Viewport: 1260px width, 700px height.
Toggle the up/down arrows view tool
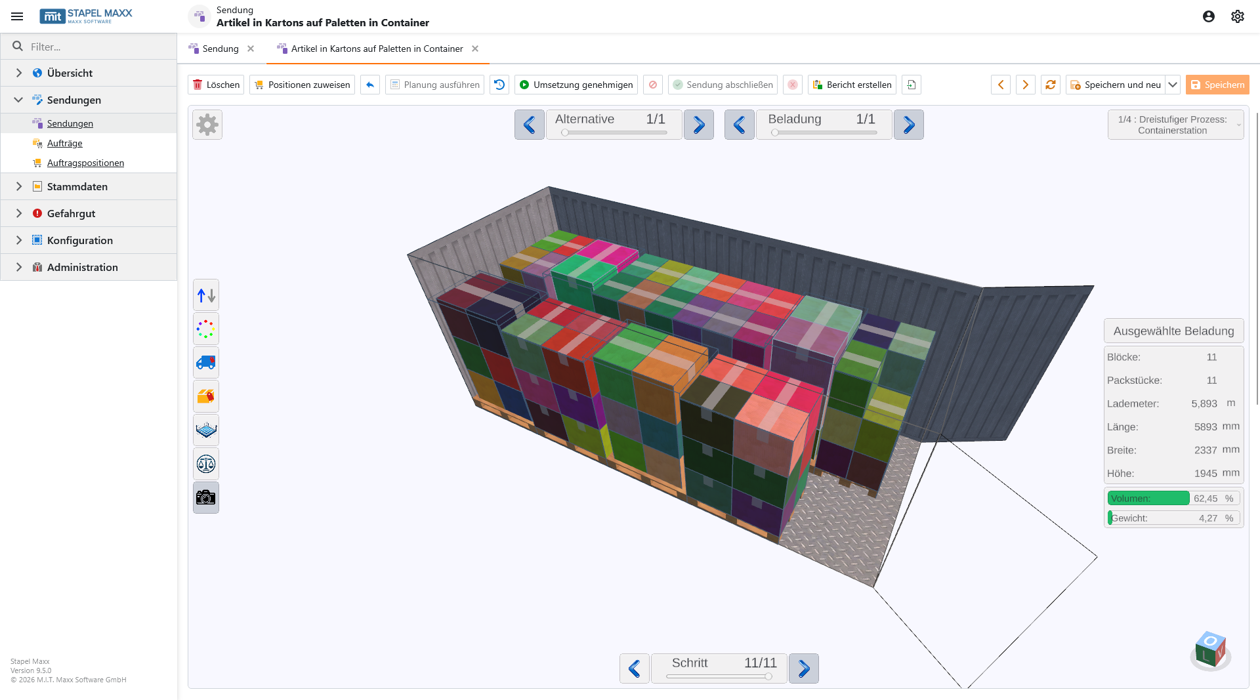point(206,295)
